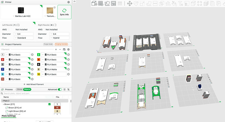Click filament cell 8 for Light Brown

coord(57,111)
